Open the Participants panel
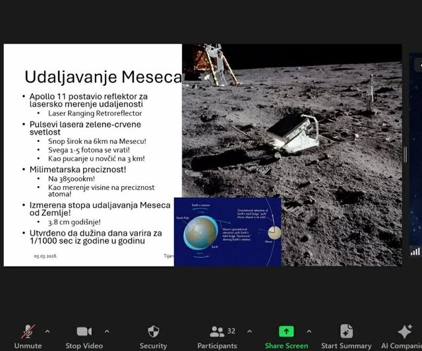 (217, 332)
